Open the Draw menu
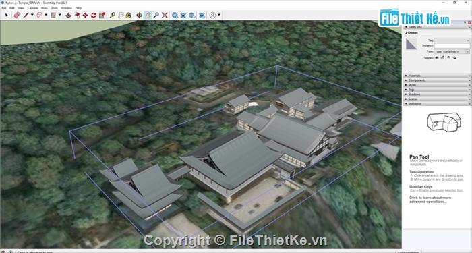 click(45, 8)
